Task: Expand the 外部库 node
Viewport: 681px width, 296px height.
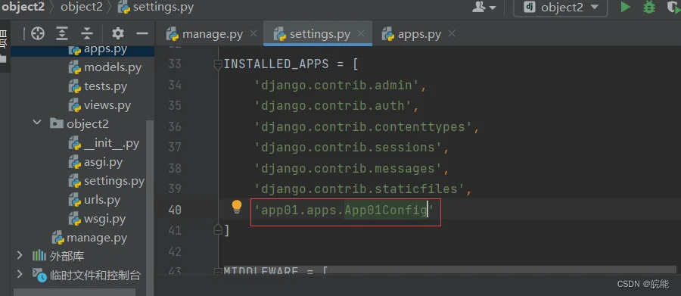Action: point(19,256)
